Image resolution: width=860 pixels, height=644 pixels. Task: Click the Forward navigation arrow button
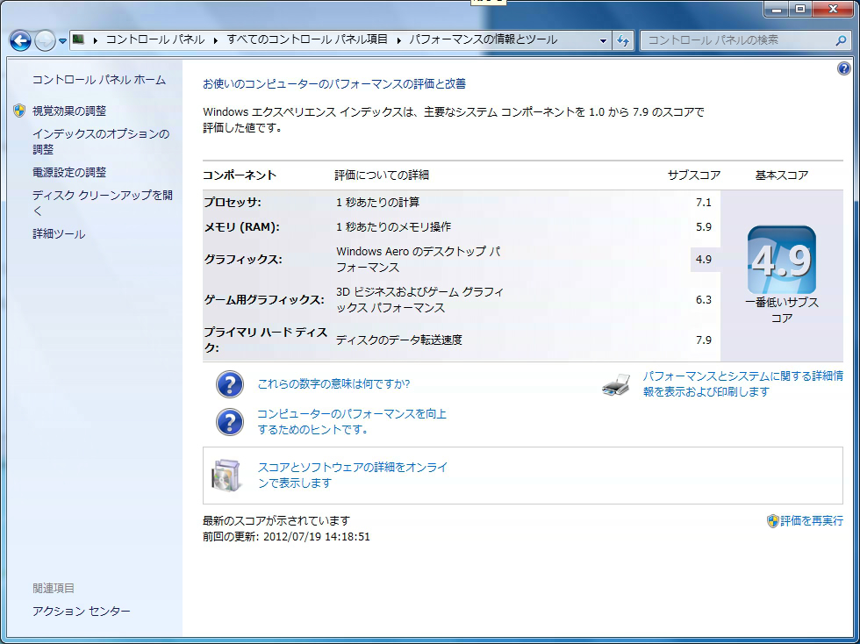[x=45, y=40]
